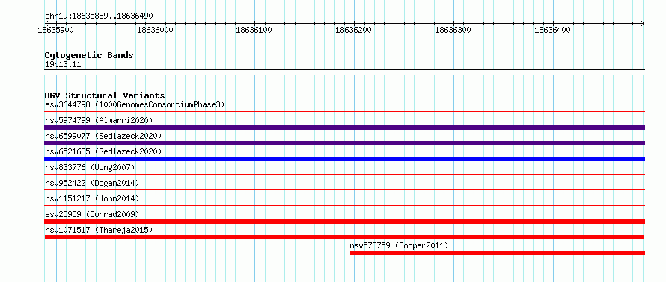Click the purple bar under nsv5974799

(344, 128)
